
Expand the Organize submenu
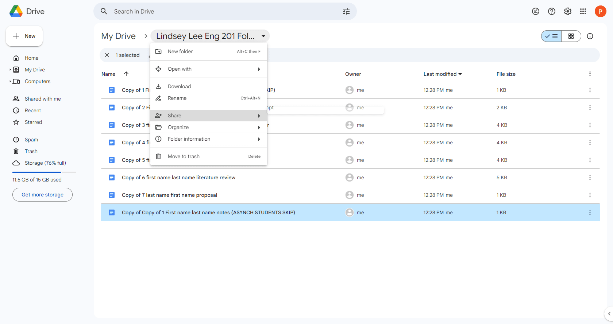[209, 127]
